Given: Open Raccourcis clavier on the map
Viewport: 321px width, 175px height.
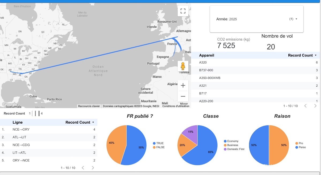Looking at the screenshot, I should pos(89,106).
